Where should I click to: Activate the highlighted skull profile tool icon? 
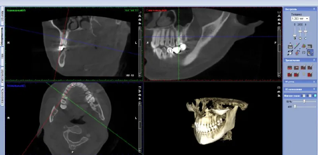click(x=310, y=53)
